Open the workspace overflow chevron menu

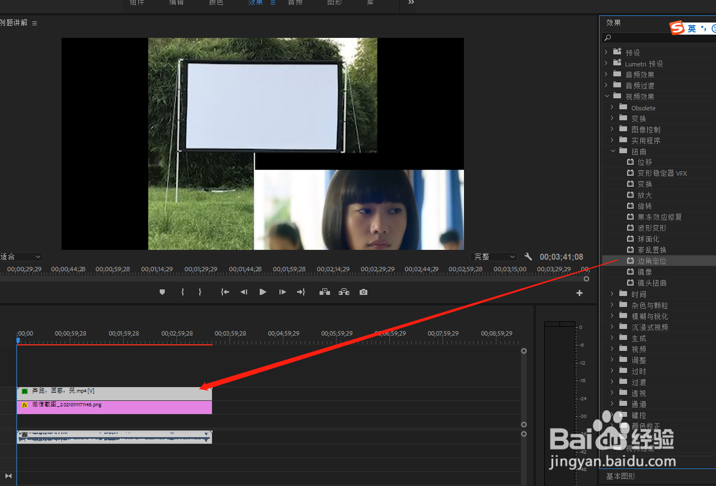(x=411, y=2)
